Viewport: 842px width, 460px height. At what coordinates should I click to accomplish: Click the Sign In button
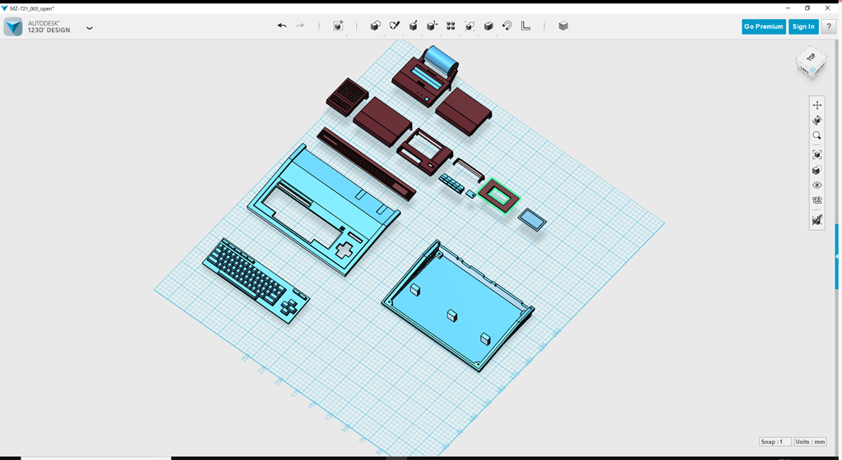coord(803,26)
